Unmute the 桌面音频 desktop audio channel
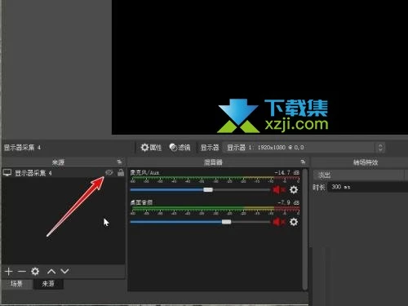 [278, 222]
